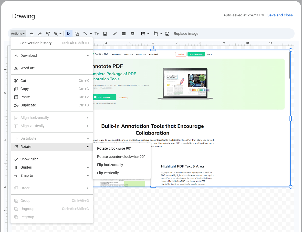Click the laptop picture in the image
Screen dimensions: 302x232
pos(185,84)
